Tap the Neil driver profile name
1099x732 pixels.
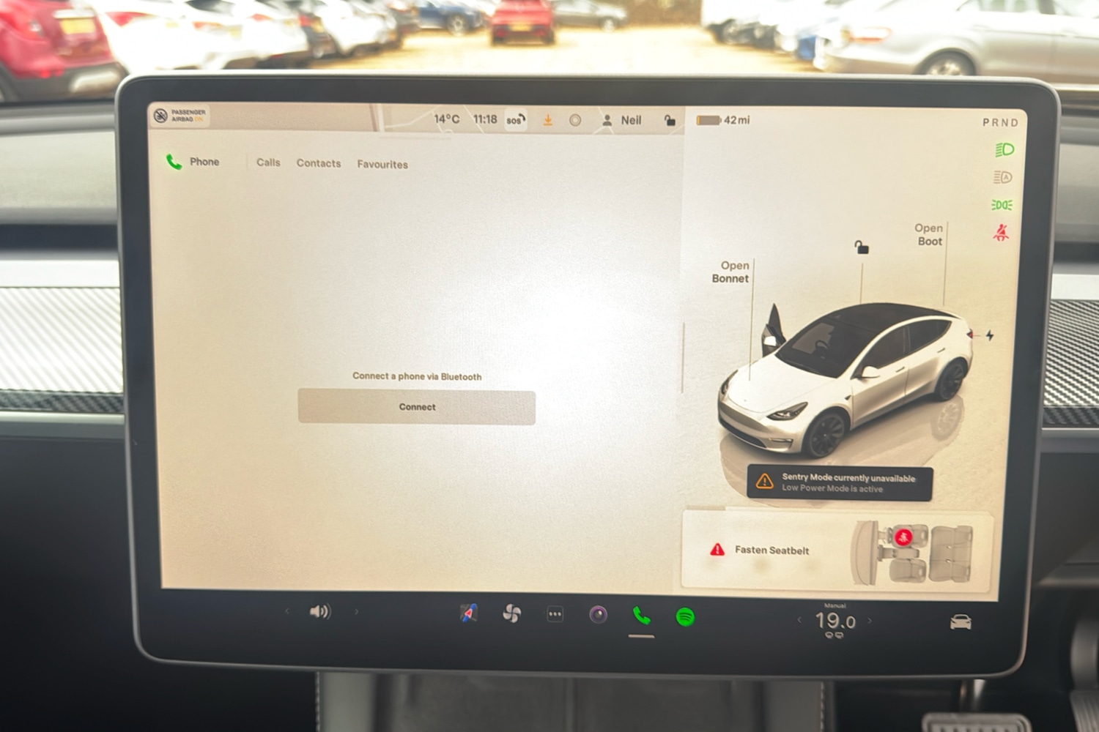[x=630, y=119]
